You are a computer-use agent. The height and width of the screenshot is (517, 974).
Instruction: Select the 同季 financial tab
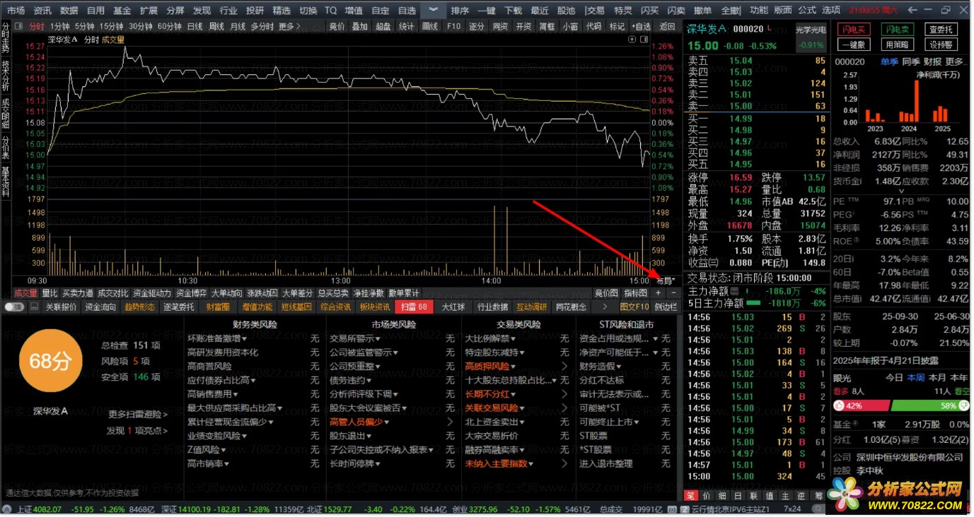910,61
